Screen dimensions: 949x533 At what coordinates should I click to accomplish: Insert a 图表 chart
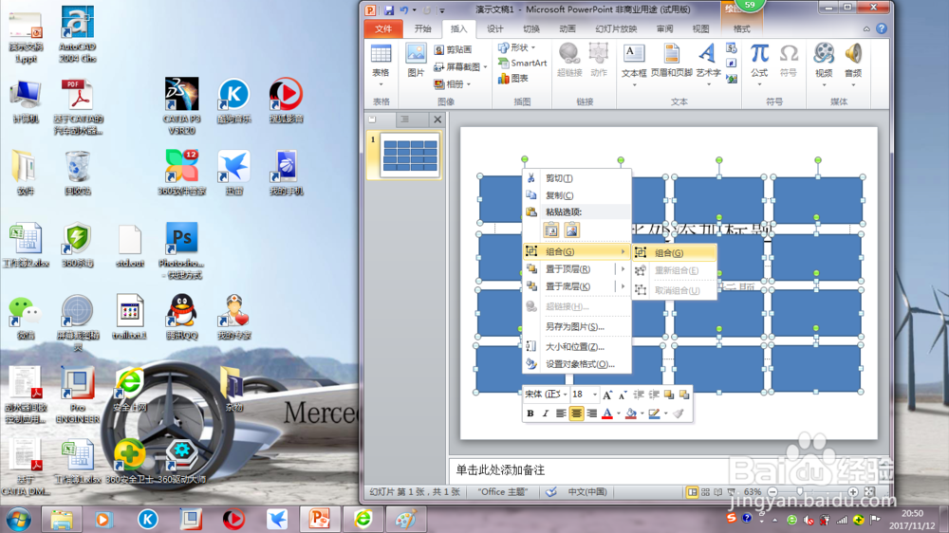point(513,78)
